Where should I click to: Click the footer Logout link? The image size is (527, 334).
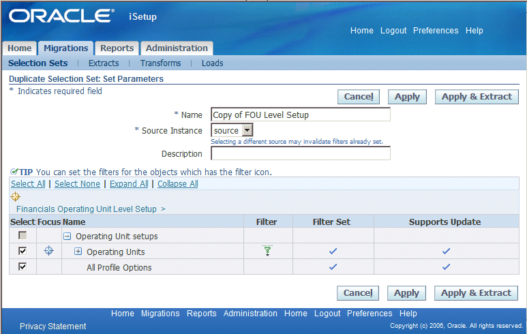pos(327,314)
